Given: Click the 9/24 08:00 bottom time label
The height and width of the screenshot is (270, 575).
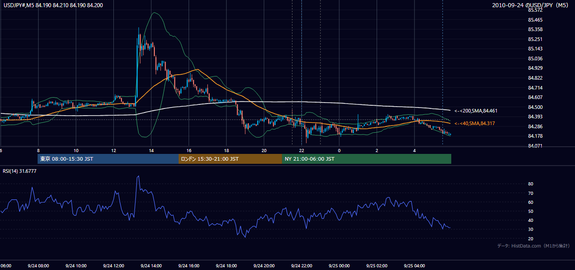Looking at the screenshot, I should pos(38,266).
